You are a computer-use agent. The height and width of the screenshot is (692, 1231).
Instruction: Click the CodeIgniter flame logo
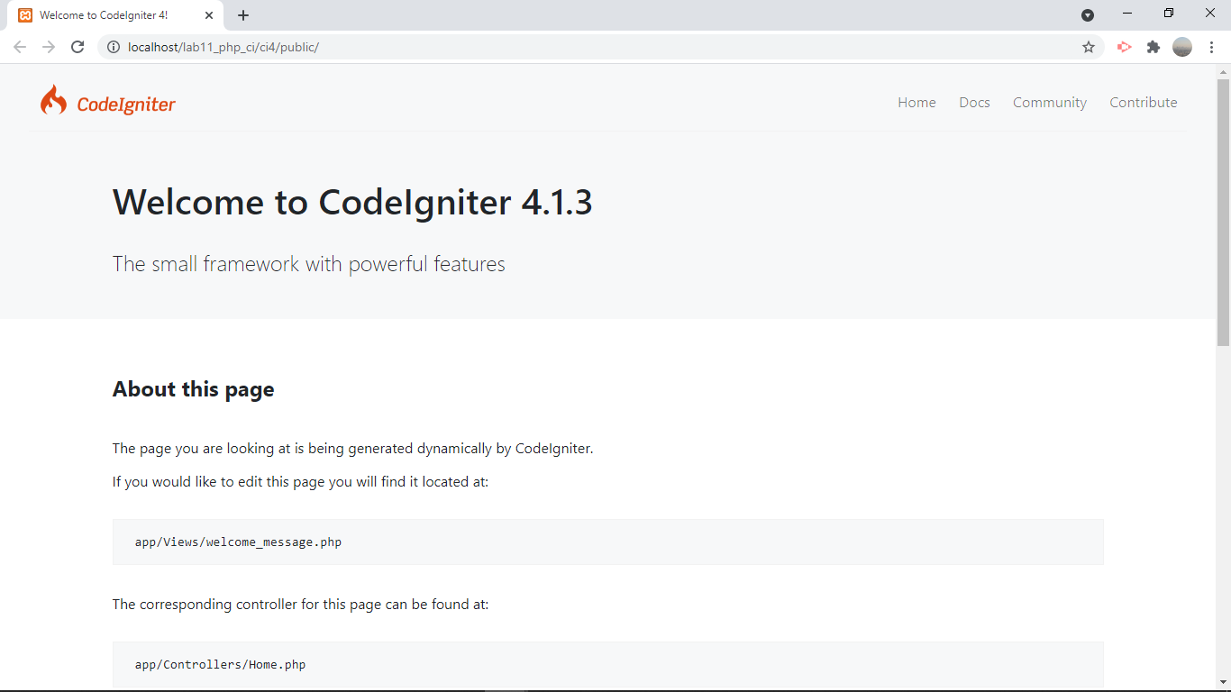(x=53, y=101)
